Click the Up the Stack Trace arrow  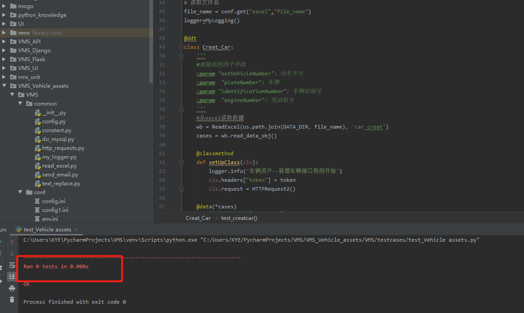[x=12, y=242]
